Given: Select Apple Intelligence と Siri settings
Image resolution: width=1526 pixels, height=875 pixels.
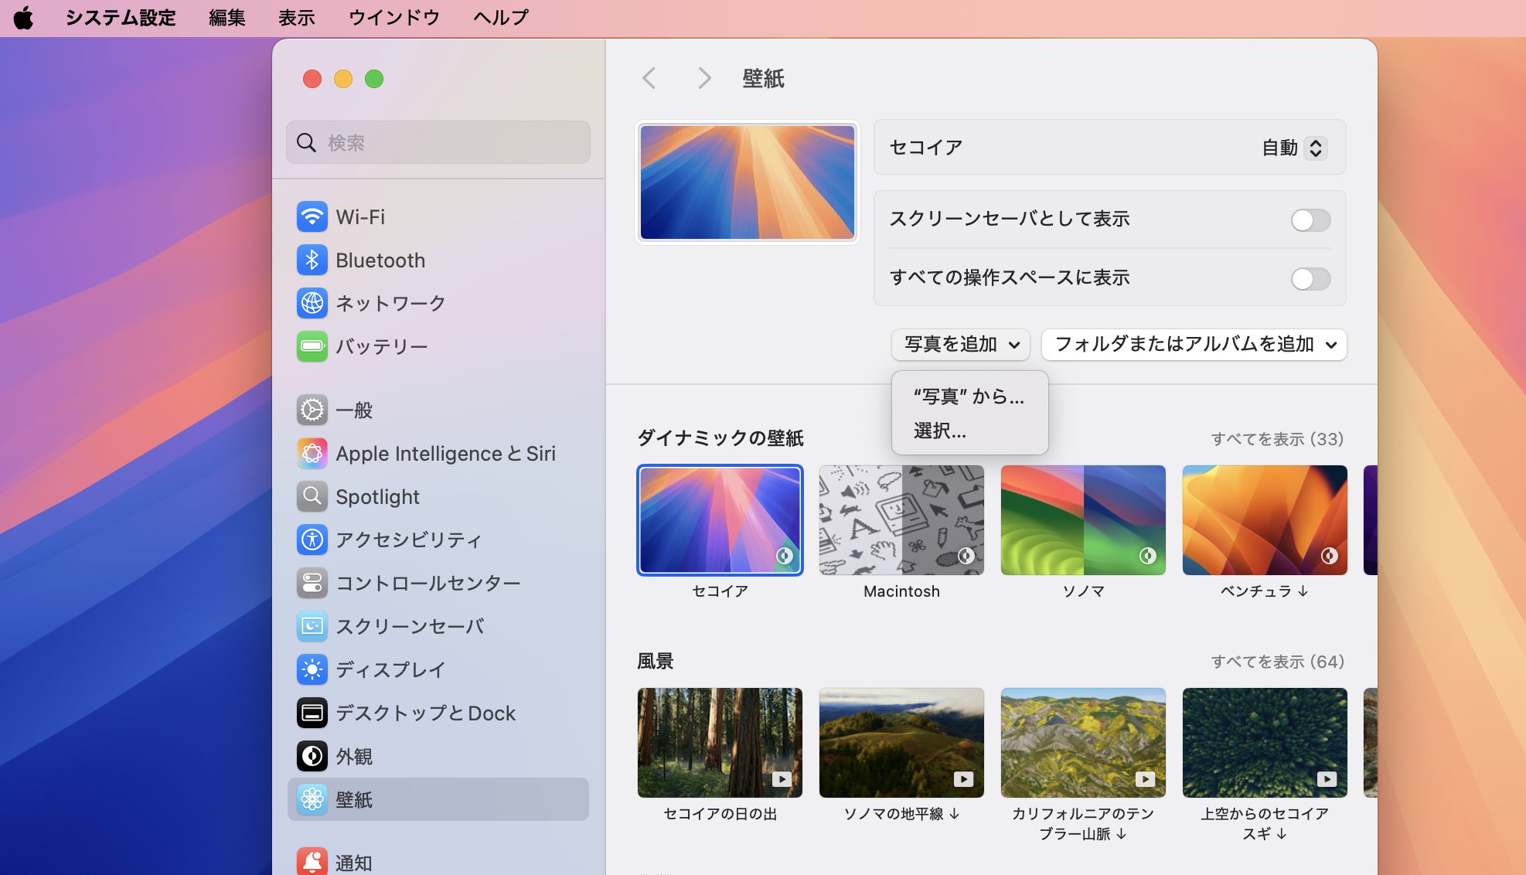Looking at the screenshot, I should [x=445, y=454].
